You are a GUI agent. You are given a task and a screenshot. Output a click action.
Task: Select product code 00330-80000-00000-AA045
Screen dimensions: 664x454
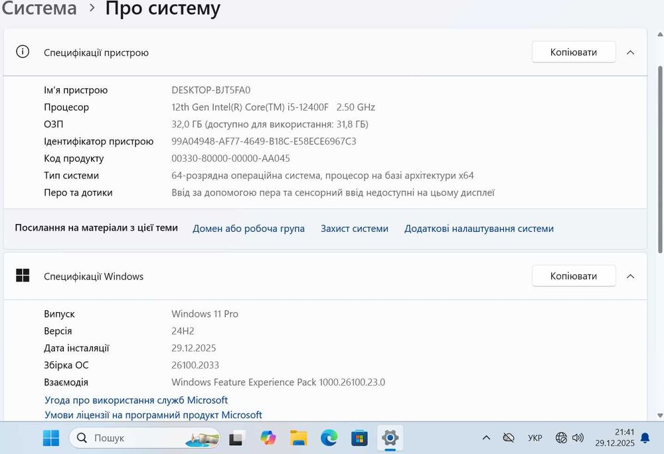click(231, 158)
